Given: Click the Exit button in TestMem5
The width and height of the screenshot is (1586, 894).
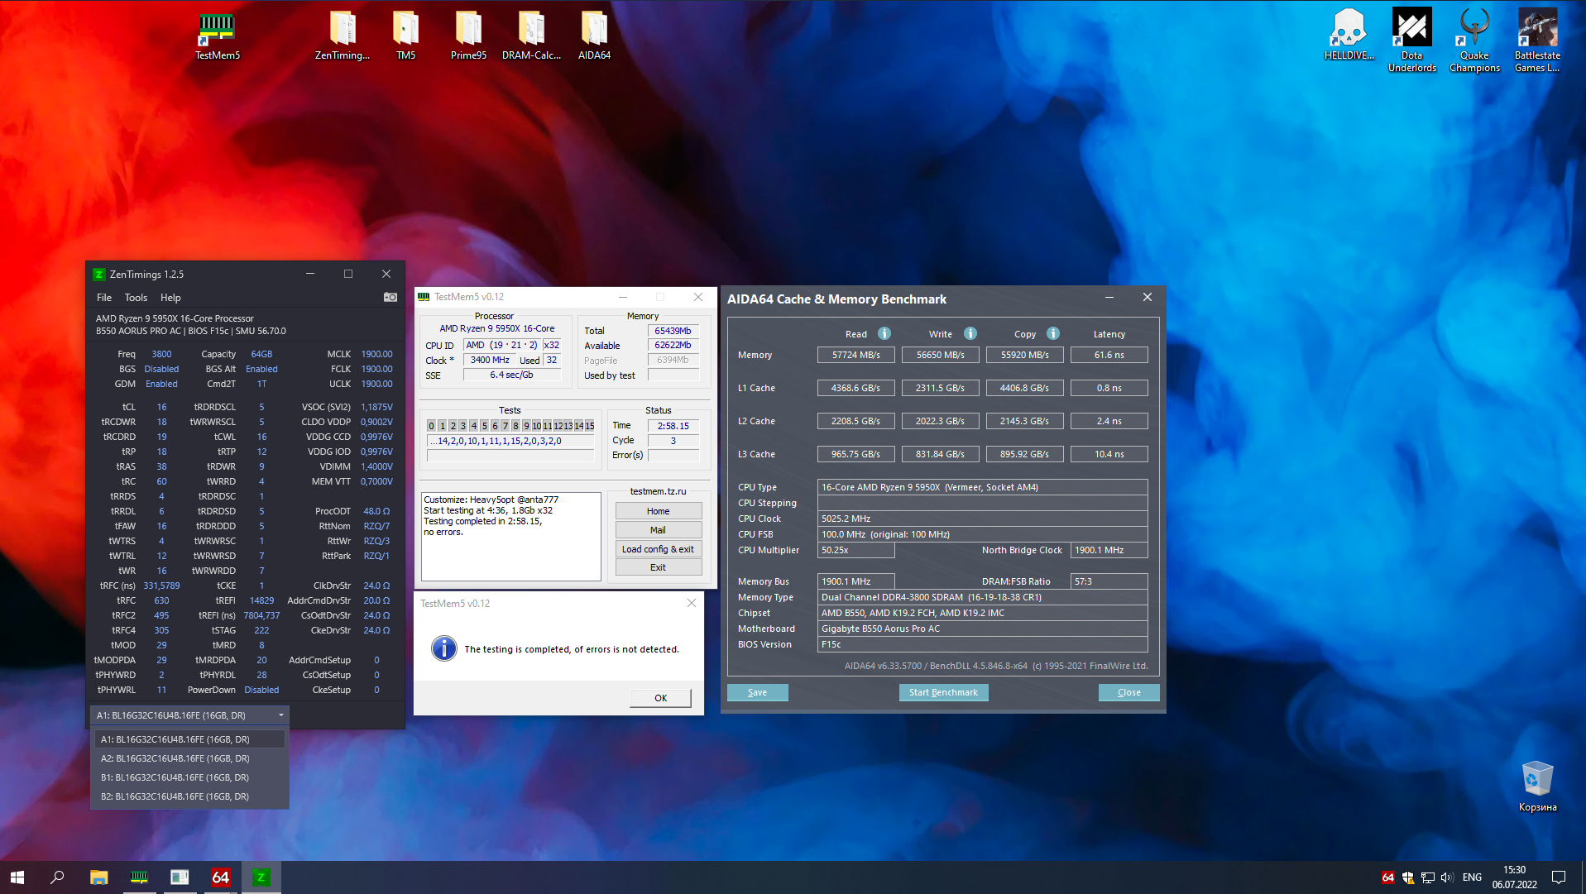Looking at the screenshot, I should (659, 567).
